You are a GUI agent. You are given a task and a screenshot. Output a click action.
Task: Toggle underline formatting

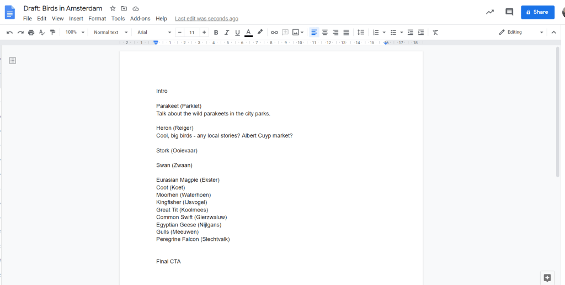pyautogui.click(x=237, y=33)
